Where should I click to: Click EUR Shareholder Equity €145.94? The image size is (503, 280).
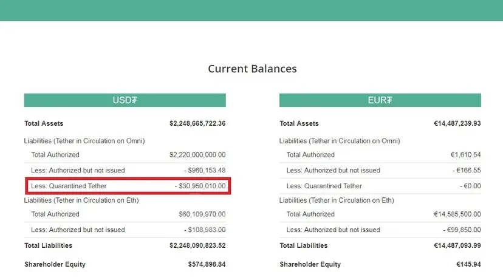468,265
